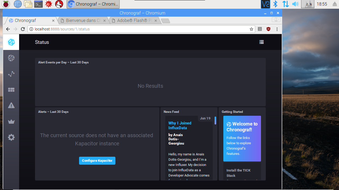Click the 18:55 clock in taskbar

click(322, 4)
